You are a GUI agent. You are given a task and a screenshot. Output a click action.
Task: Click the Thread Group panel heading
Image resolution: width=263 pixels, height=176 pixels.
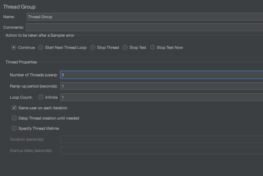(20, 7)
